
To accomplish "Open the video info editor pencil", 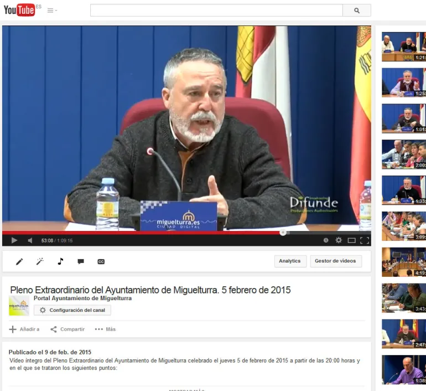I will [x=19, y=261].
